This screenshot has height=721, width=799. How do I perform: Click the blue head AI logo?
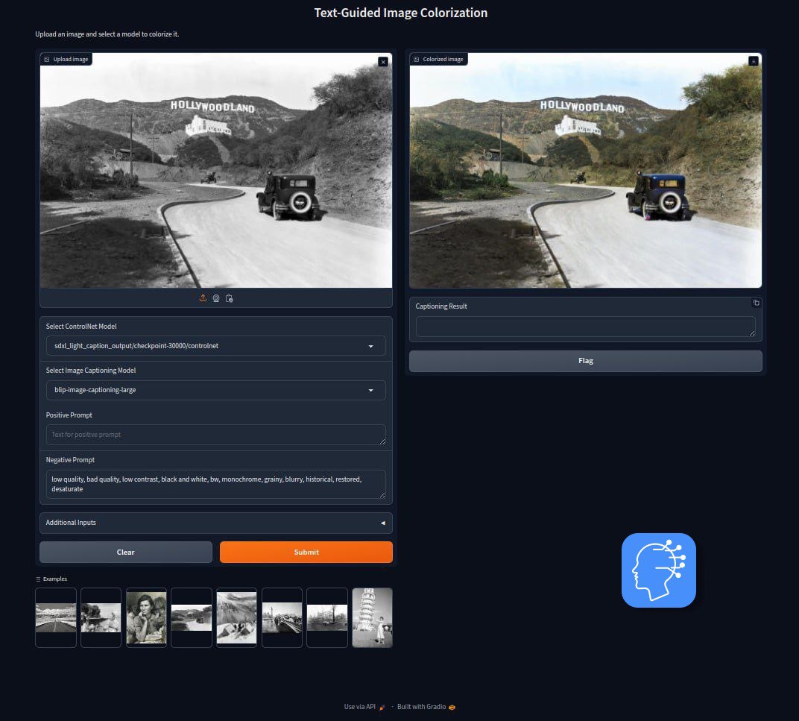pyautogui.click(x=658, y=570)
